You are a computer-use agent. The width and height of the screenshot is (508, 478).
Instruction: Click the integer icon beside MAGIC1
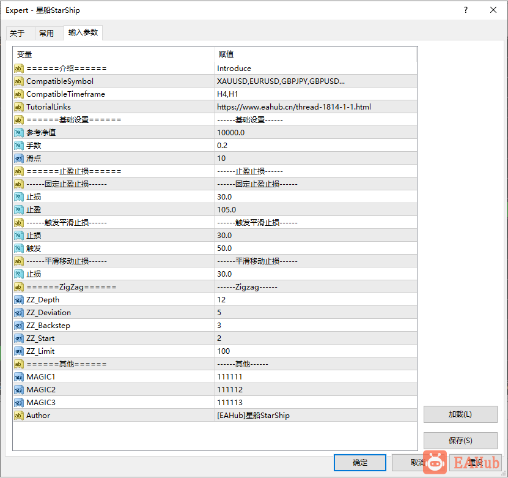pos(19,377)
